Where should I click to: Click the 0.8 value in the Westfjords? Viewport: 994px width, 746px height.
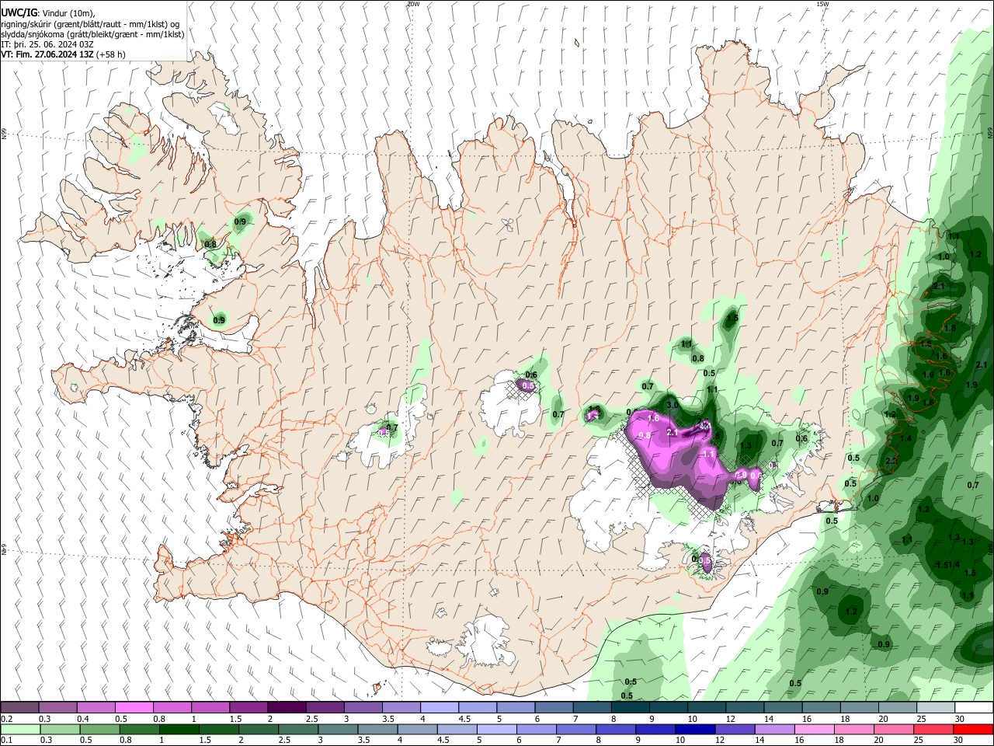click(210, 244)
